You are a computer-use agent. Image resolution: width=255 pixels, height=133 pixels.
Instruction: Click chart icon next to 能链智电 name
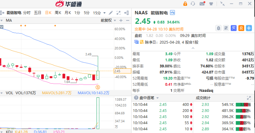point(172,13)
